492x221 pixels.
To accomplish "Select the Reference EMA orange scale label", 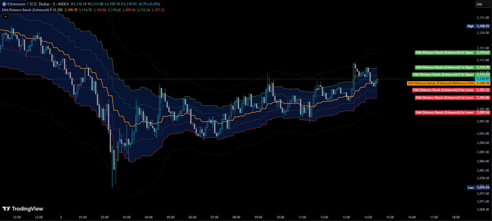I will click(449, 83).
